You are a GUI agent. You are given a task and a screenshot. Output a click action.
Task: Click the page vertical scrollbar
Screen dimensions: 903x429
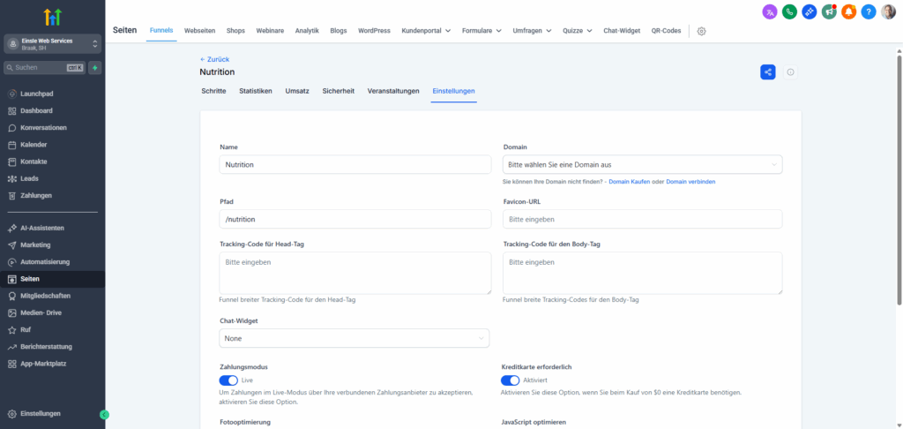(x=899, y=177)
